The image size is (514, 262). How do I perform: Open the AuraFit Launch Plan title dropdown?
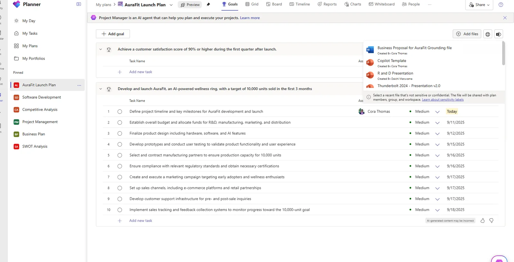point(171,5)
